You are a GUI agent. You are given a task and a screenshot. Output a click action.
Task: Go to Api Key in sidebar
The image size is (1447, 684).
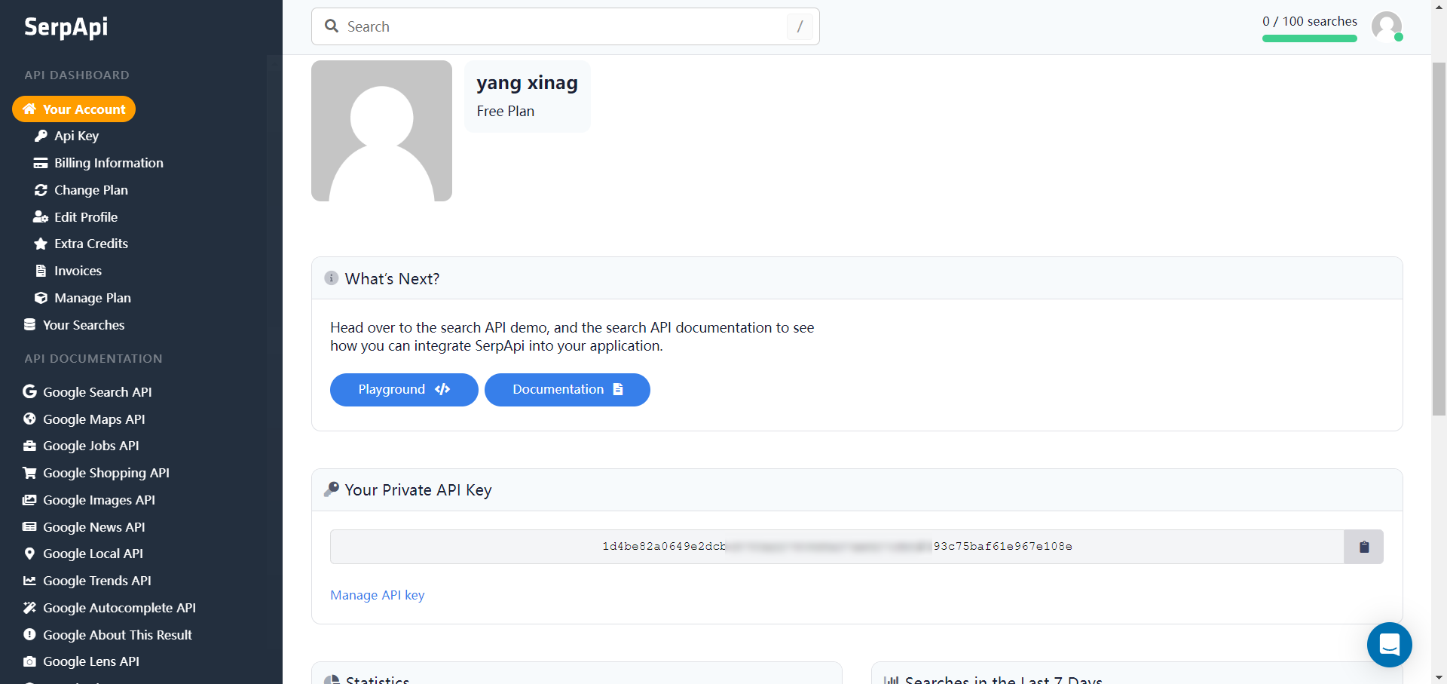76,136
